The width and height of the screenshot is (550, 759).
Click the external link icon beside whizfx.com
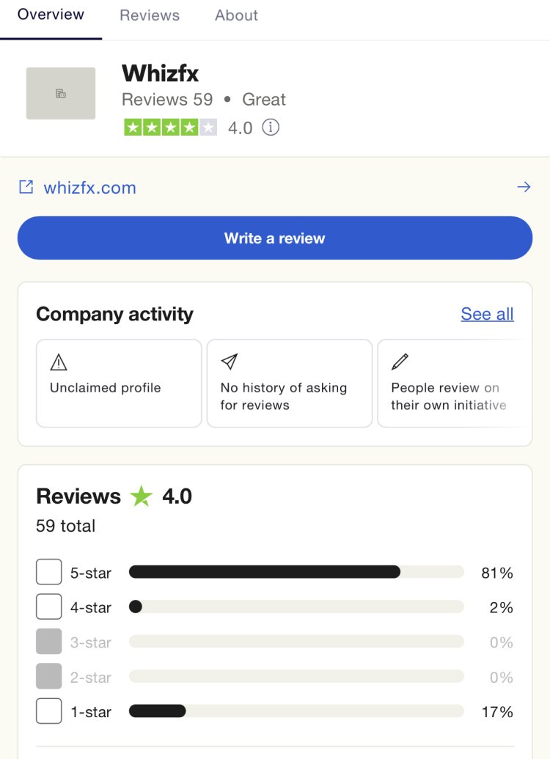click(x=26, y=187)
